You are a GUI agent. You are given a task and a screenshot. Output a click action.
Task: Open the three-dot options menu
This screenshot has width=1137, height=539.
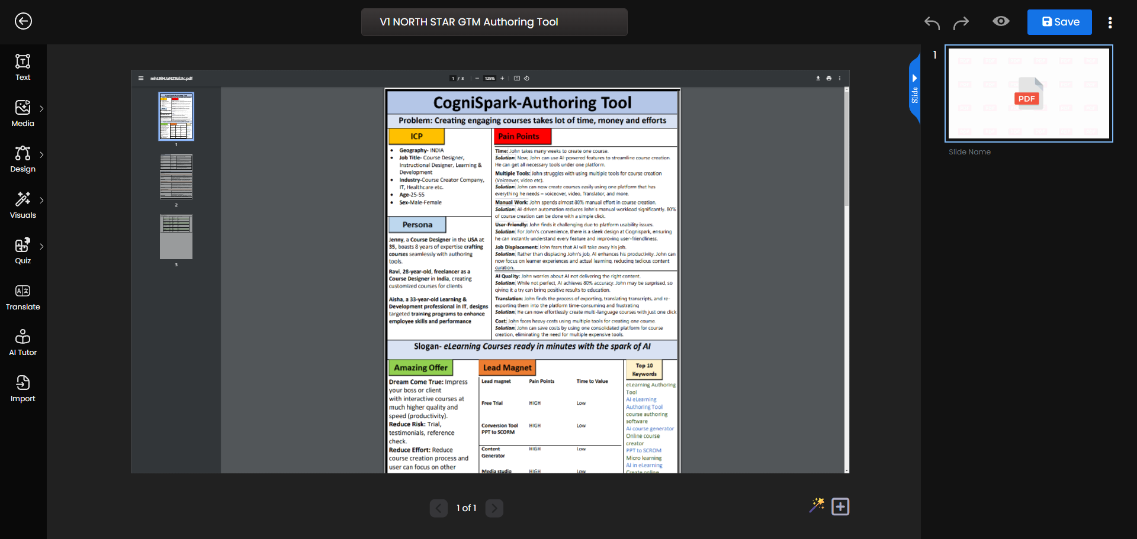(1110, 22)
